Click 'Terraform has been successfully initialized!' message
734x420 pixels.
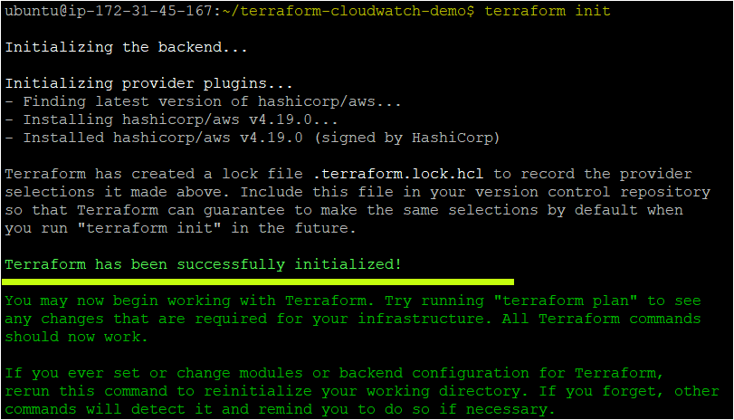click(x=203, y=264)
